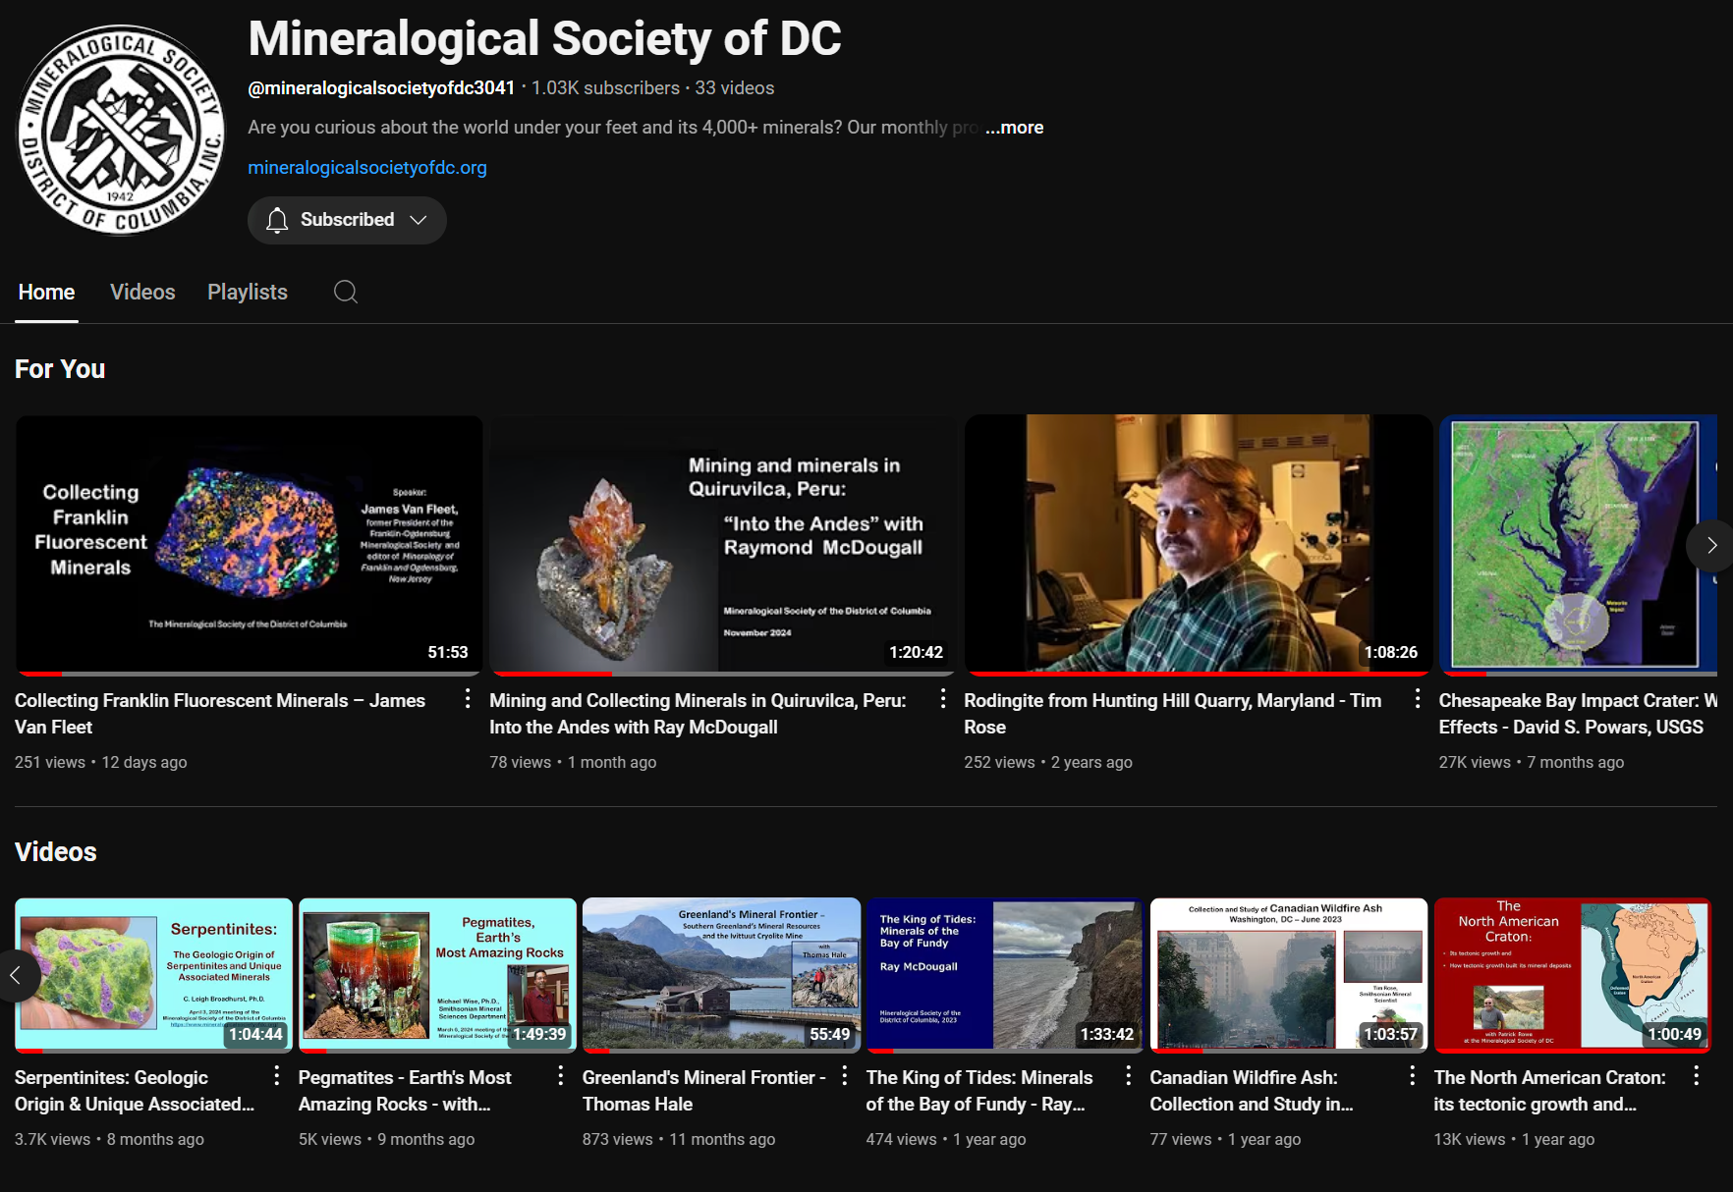Click the @mineralogicalsocietyofdc3041 handle
The image size is (1733, 1192).
coord(381,88)
